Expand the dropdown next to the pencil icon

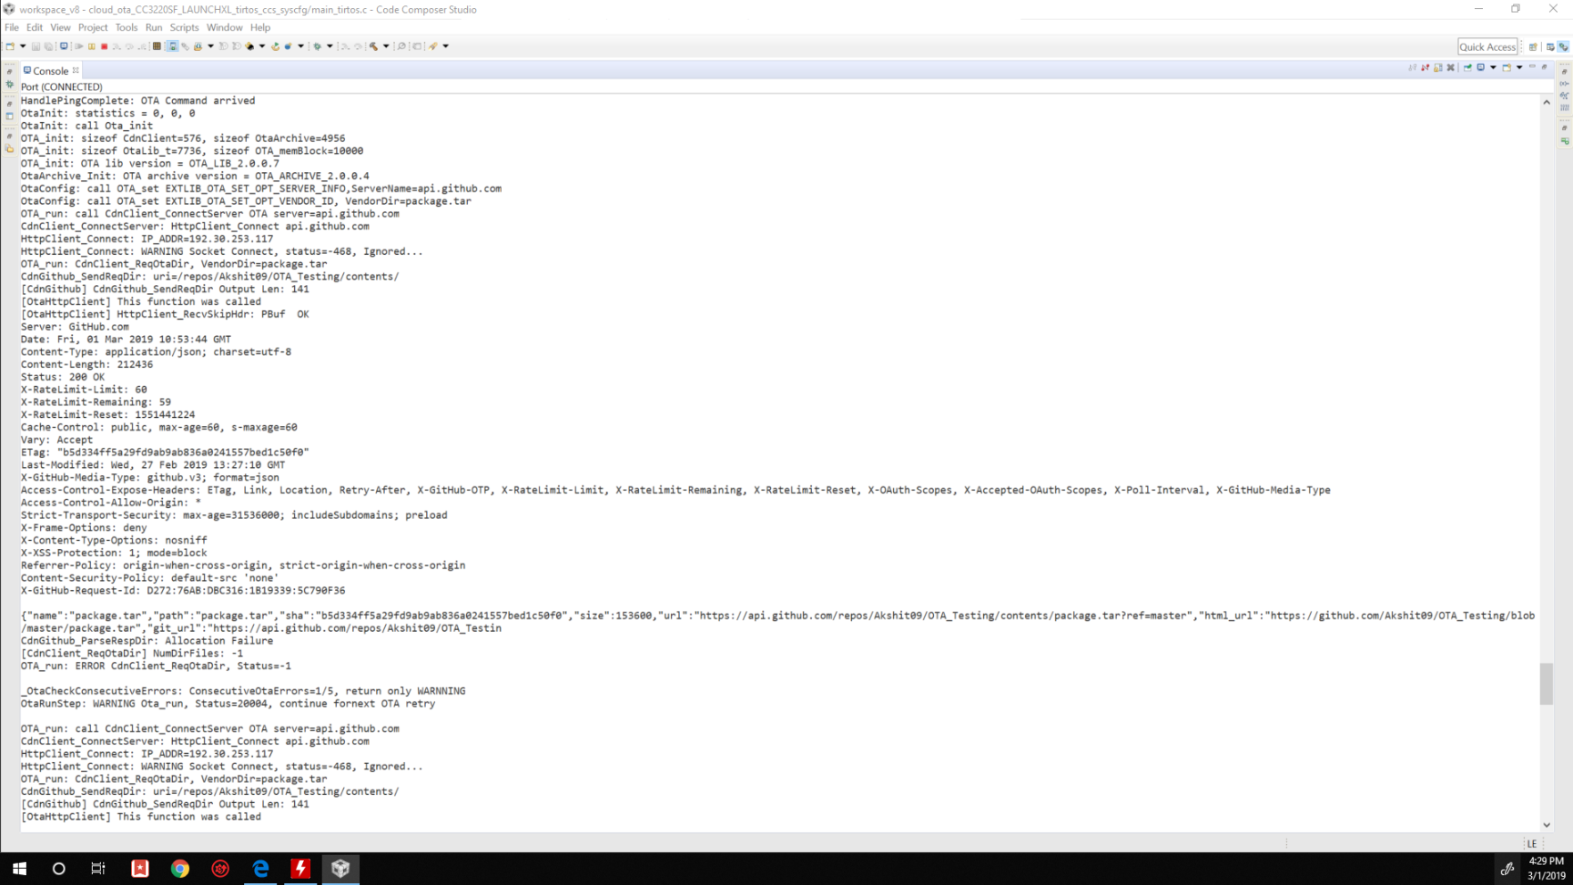[446, 46]
